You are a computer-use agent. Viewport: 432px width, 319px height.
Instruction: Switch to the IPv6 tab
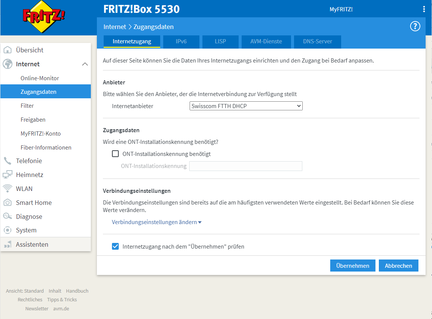(181, 42)
